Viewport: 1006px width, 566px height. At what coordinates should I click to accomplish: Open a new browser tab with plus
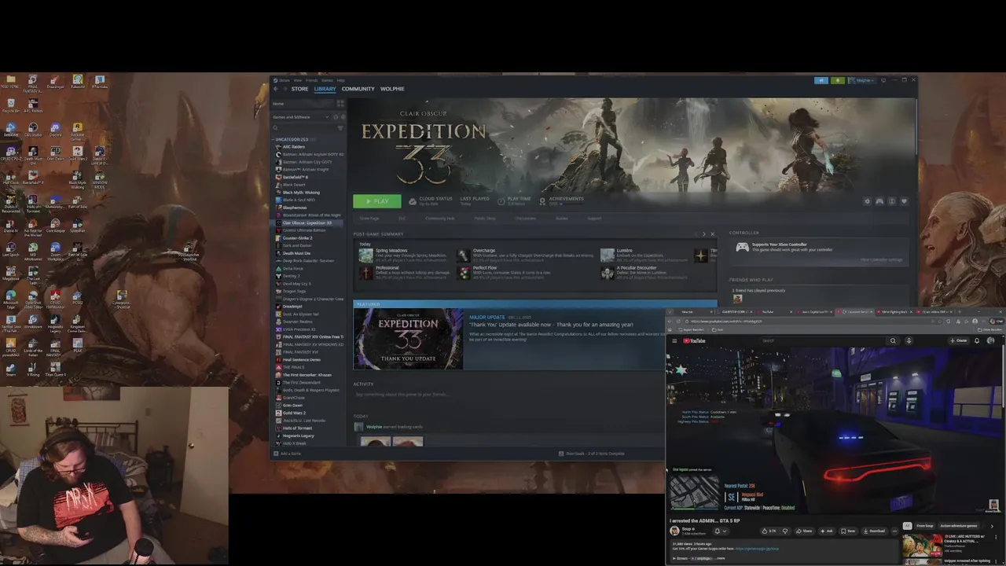click(x=960, y=311)
